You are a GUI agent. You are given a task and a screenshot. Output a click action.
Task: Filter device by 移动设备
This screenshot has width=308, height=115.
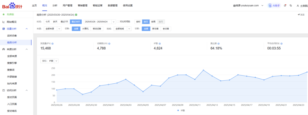pyautogui.click(x=97, y=29)
